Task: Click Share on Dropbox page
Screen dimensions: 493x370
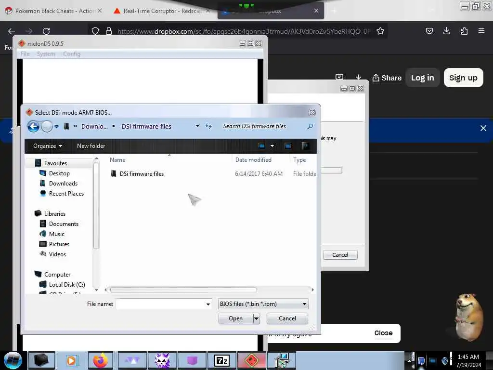Action: (387, 78)
